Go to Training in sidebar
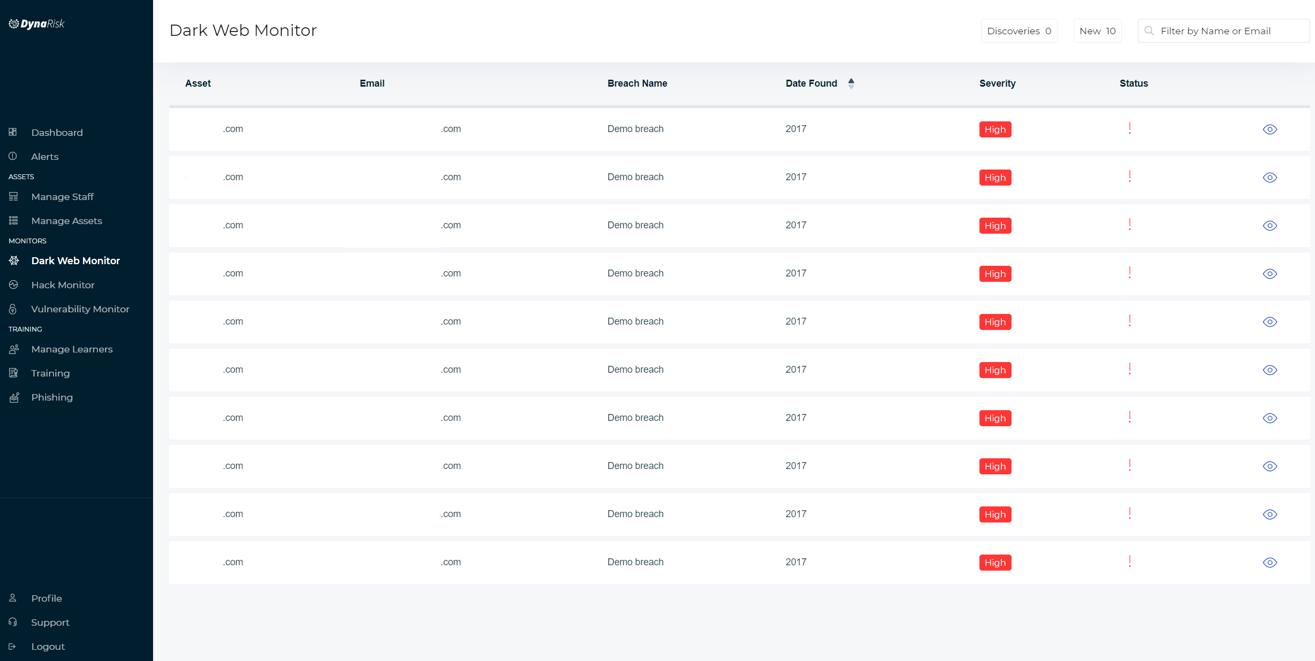Viewport: 1315px width, 661px height. click(50, 373)
